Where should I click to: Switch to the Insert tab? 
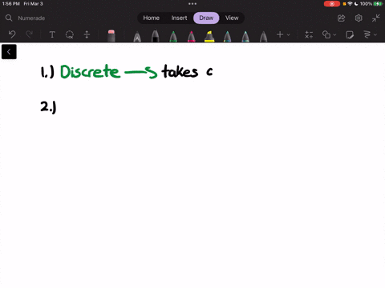179,18
